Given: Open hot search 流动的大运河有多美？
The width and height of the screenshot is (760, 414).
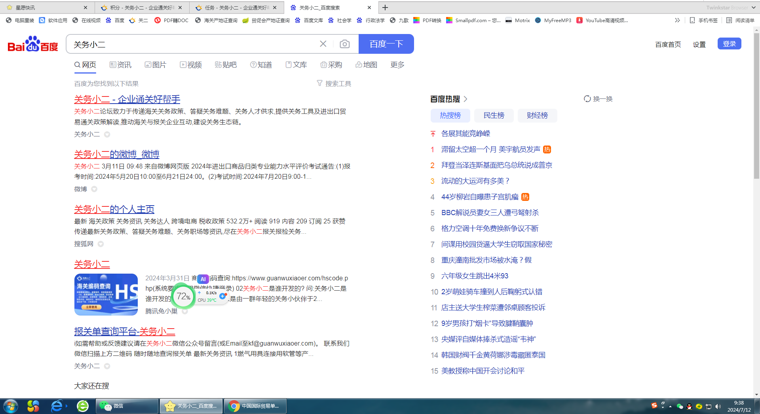Looking at the screenshot, I should [x=475, y=181].
